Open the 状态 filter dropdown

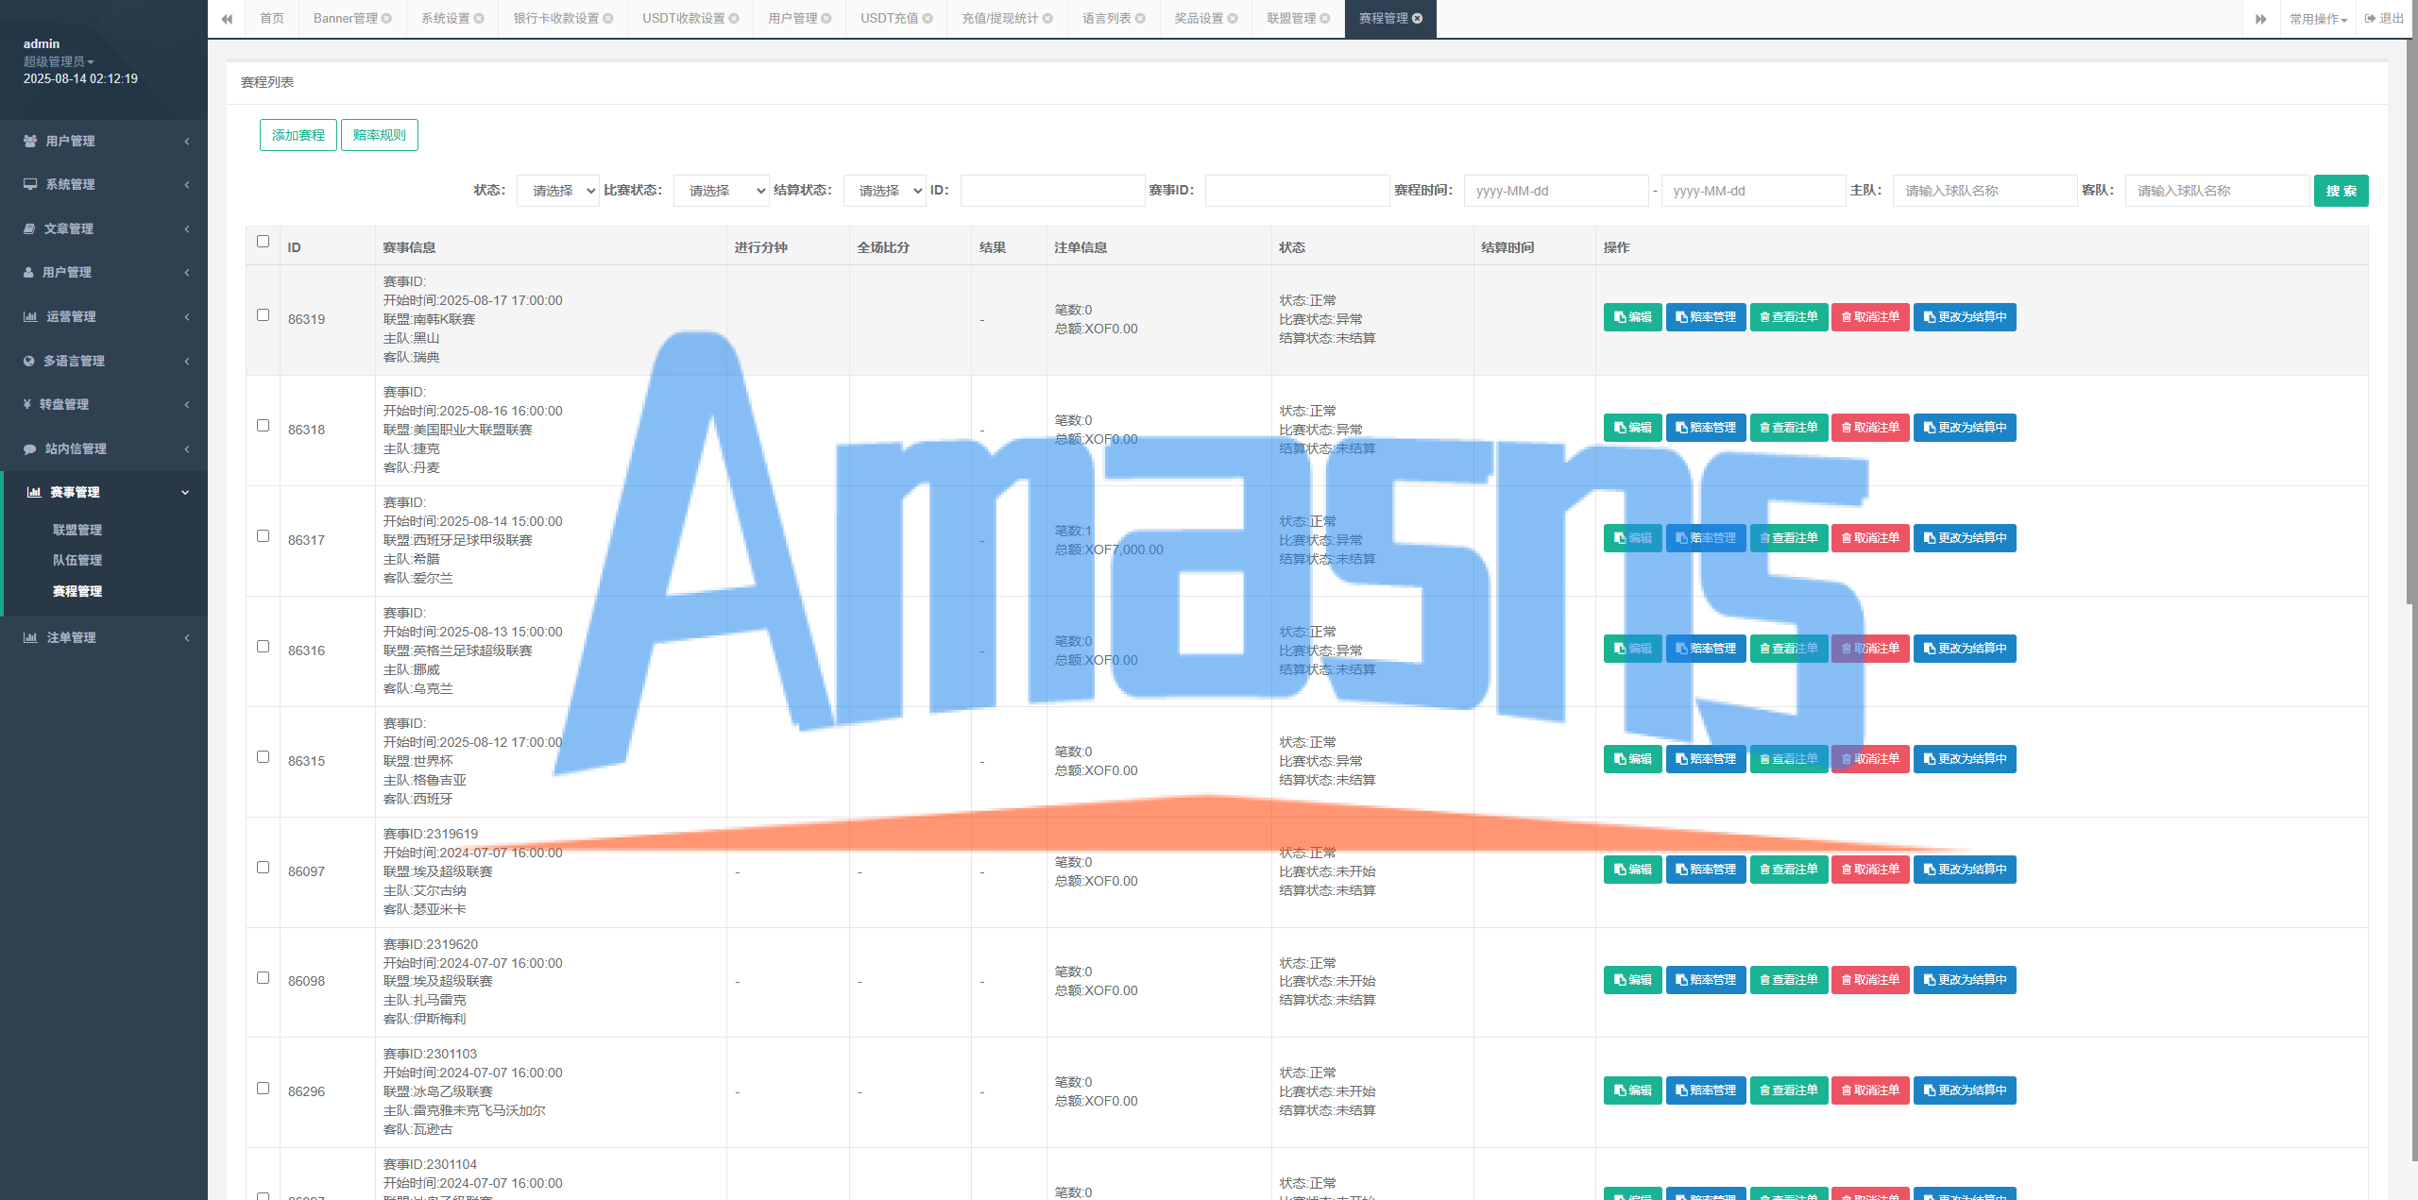(557, 191)
